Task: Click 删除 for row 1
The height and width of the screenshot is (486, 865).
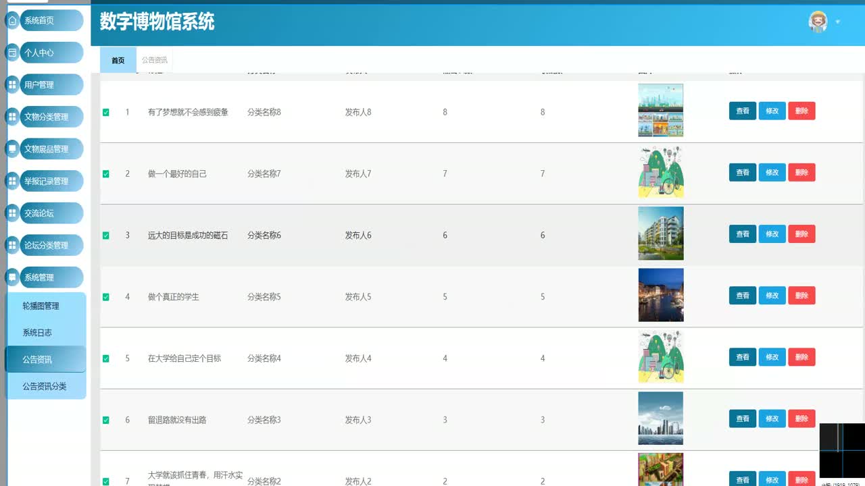Action: point(801,111)
